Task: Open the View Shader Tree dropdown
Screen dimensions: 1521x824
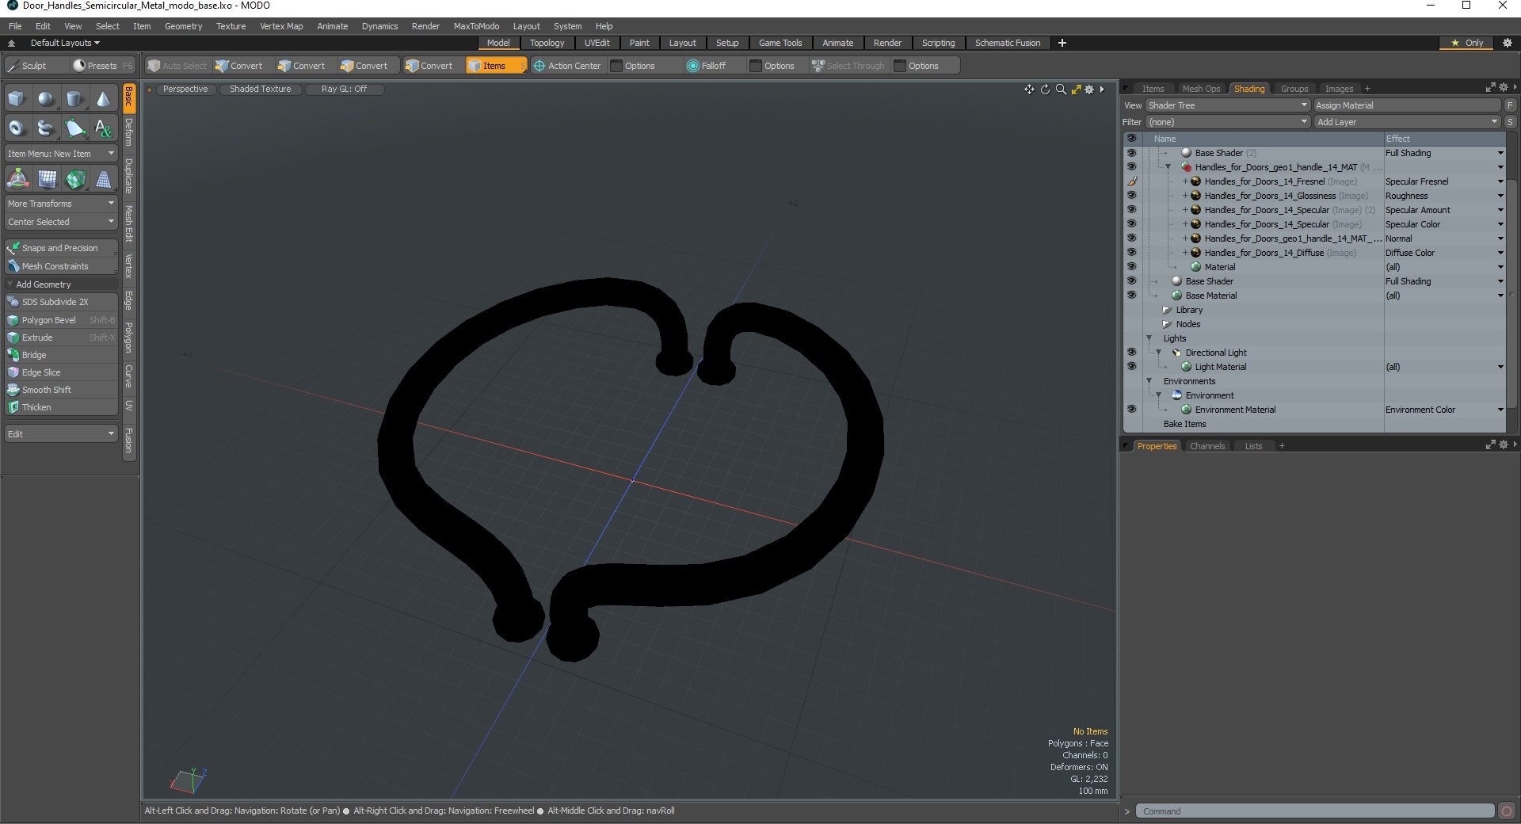Action: point(1227,105)
